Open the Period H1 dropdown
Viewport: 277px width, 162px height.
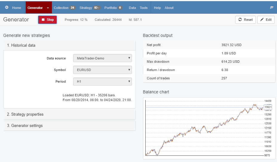tap(102, 81)
